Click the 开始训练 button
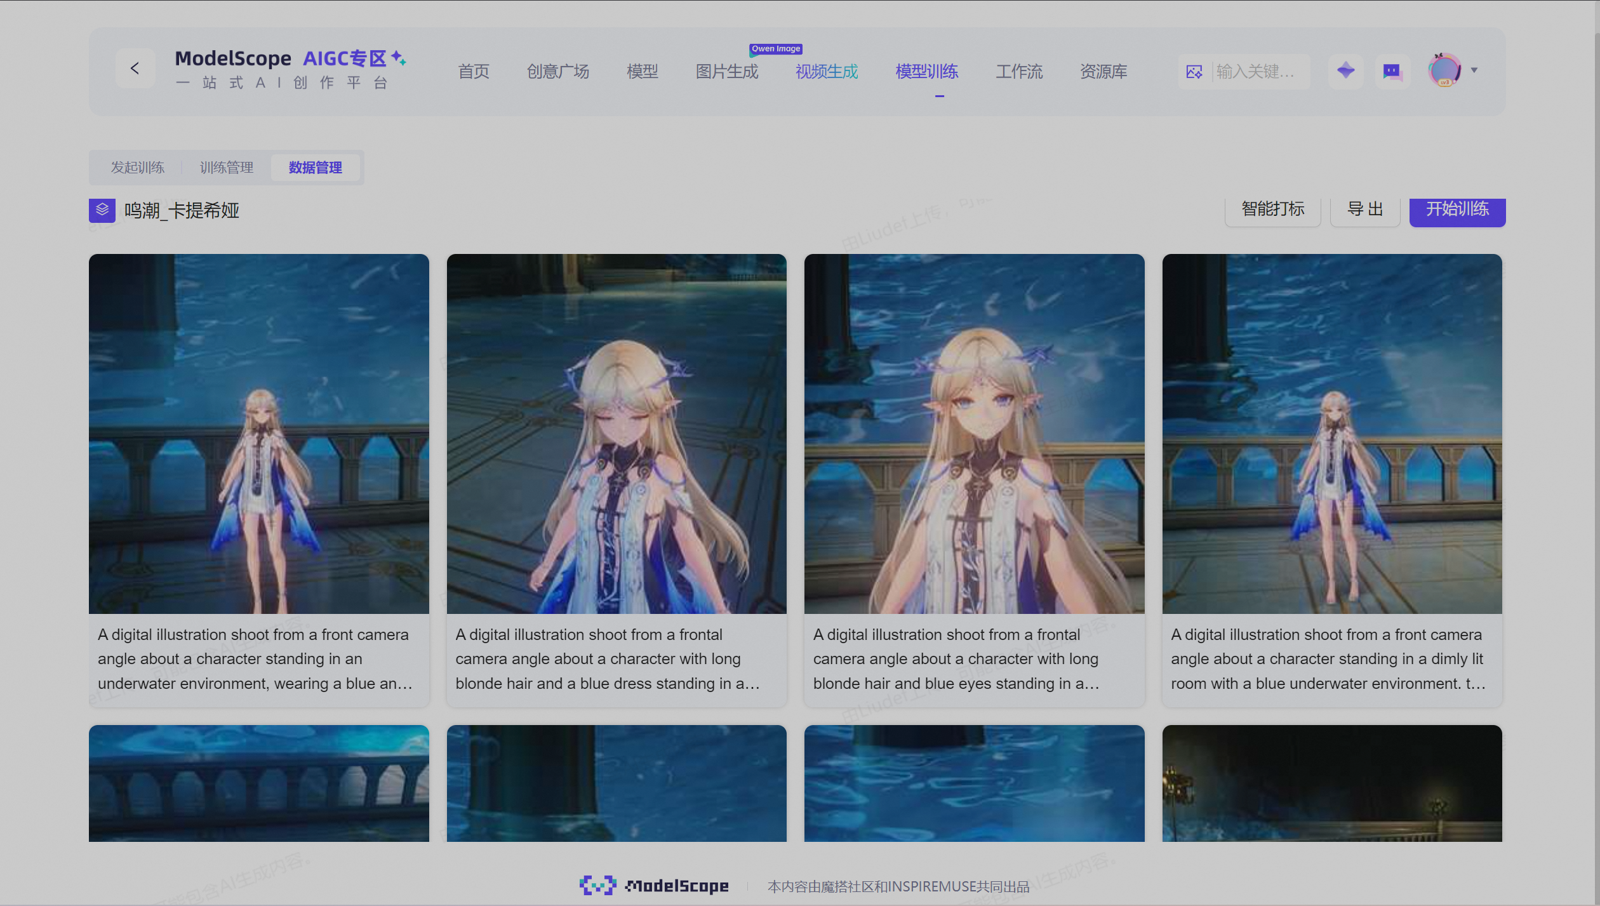The width and height of the screenshot is (1600, 906). [x=1457, y=210]
